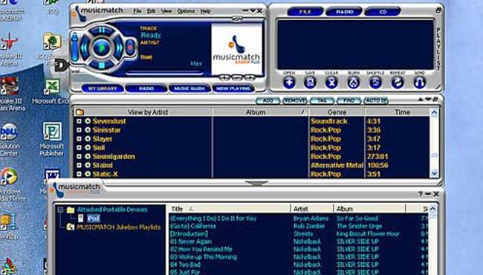Expand the Staind artist row
This screenshot has width=483, height=275.
80,165
